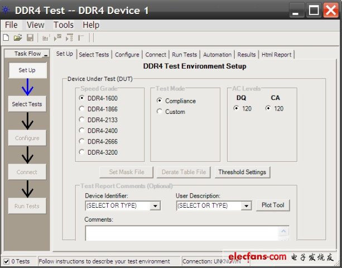Viewport: 342px width, 268px height.
Task: Click the Threshold Settings button
Action: coord(243,172)
